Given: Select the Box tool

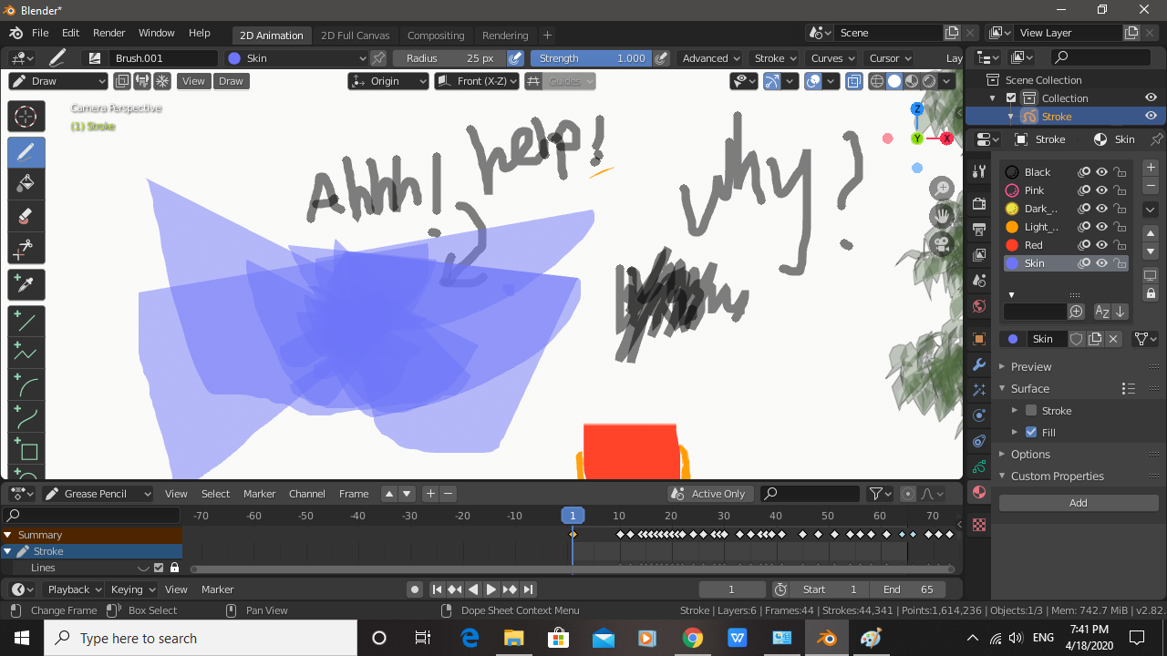Looking at the screenshot, I should click(26, 450).
